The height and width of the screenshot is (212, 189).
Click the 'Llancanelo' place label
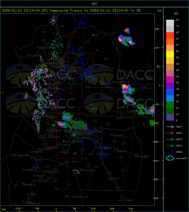click(51, 172)
